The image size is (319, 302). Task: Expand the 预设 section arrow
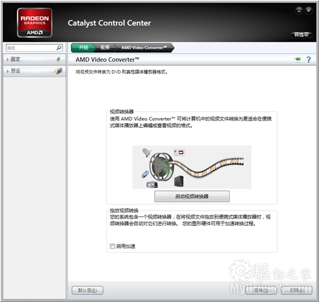point(8,71)
